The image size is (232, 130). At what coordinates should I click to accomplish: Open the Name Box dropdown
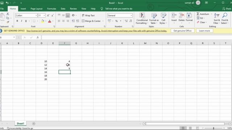pos(14,37)
